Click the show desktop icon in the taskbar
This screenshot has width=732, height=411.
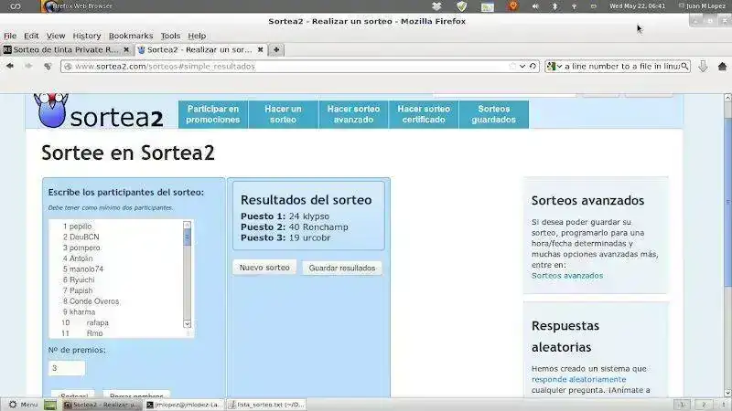coord(50,405)
